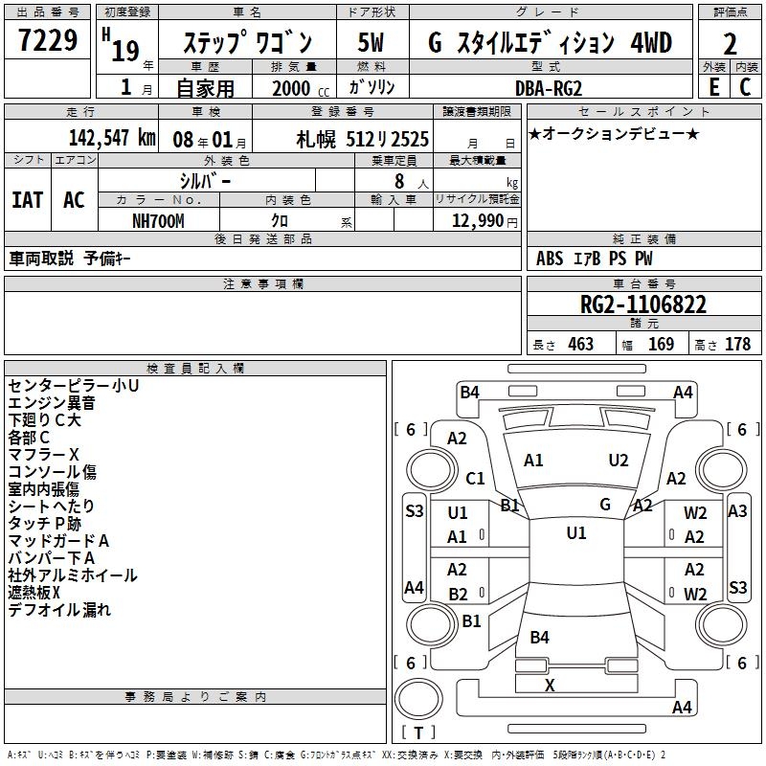The height and width of the screenshot is (766, 766).
Task: Click the displacement value 2000 cc
Action: click(301, 88)
